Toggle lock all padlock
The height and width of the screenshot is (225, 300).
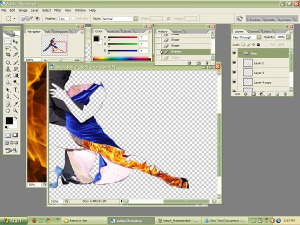[258, 44]
